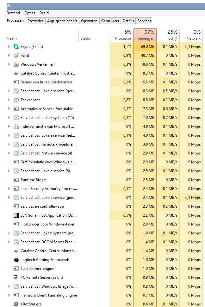Expand the Antimalware Service Executable entry
This screenshot has height=307, width=205.
click(9, 109)
